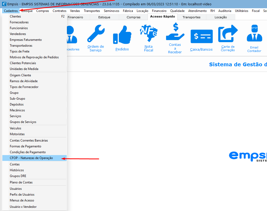Image resolution: width=267 pixels, height=211 pixels.
Task: Open the Fiscal menu
Action: (x=256, y=11)
